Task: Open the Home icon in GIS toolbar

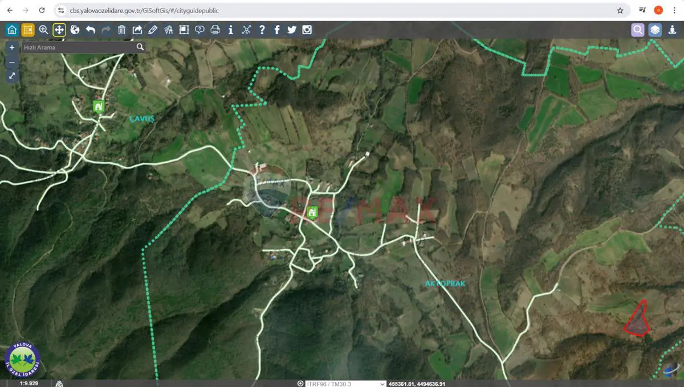Action: [x=12, y=30]
